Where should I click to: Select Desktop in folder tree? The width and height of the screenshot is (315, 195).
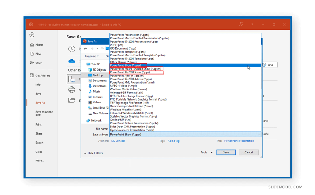96,75
